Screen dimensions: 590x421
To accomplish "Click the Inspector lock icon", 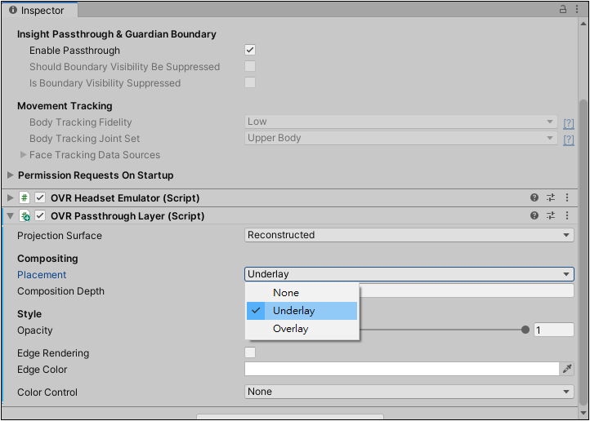I will pos(562,10).
